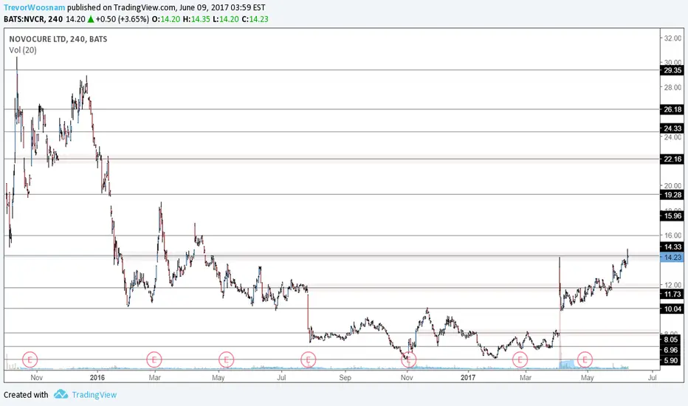The image size is (688, 406).
Task: Click the earnings marker at Nov 2016
Action: pos(408,360)
